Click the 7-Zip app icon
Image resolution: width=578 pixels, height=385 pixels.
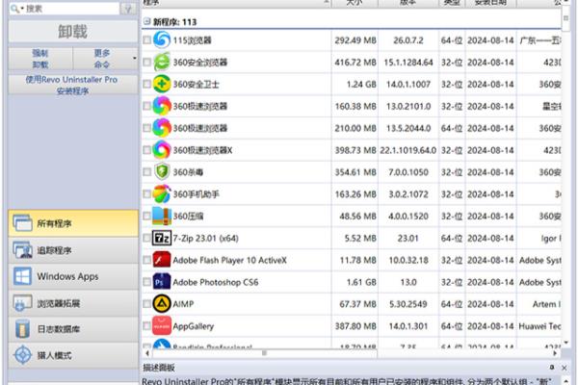point(162,238)
